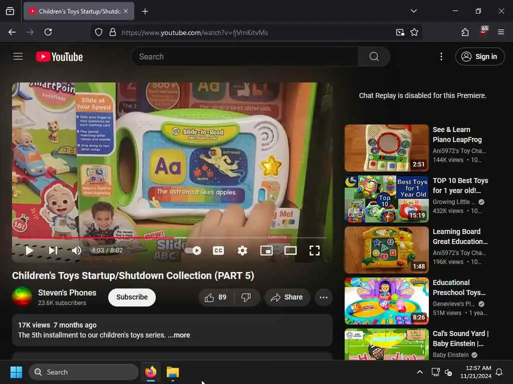
Task: Open Firefox extensions puzzle icon
Action: pyautogui.click(x=465, y=32)
